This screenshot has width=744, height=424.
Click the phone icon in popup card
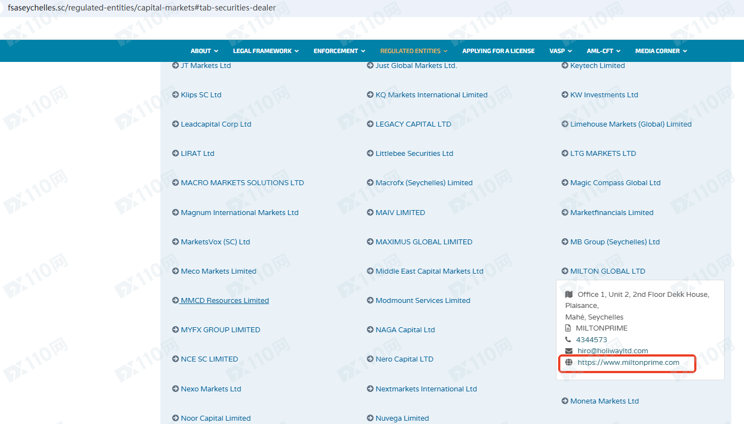(x=569, y=339)
